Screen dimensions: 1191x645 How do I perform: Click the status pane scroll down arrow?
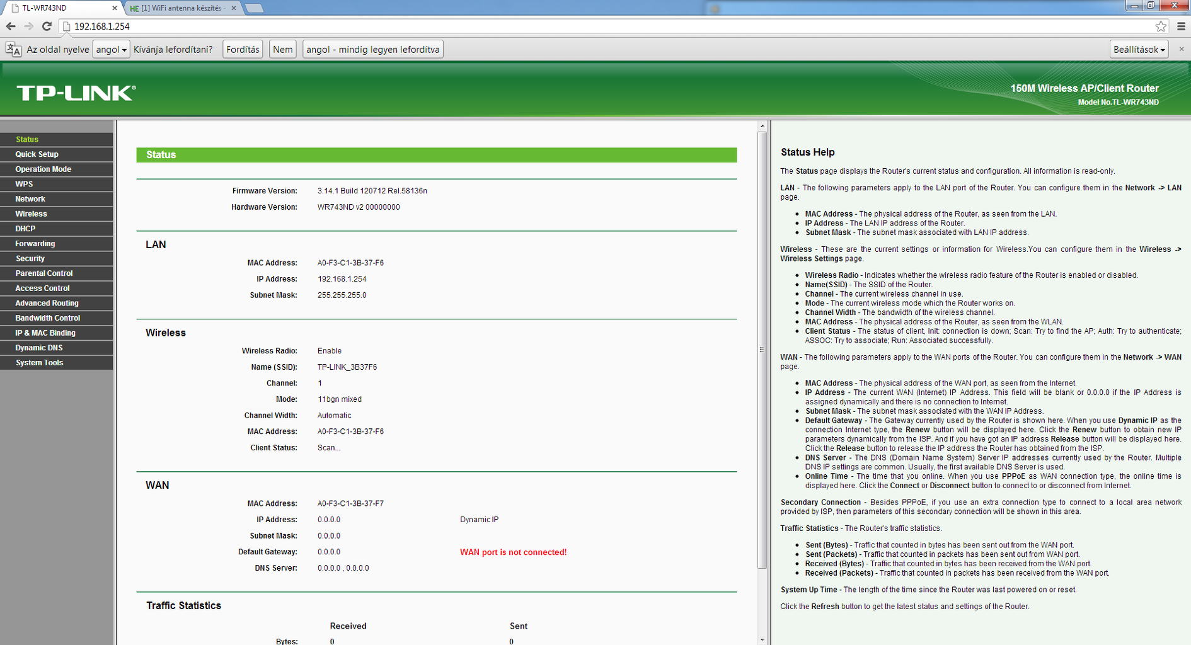(x=762, y=640)
